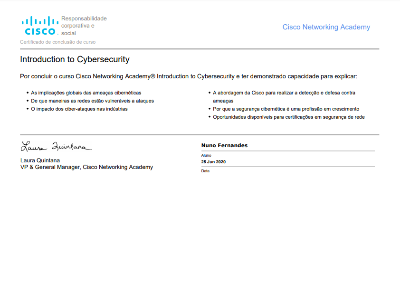Click Laura Quintana's handwritten signature

click(x=56, y=146)
